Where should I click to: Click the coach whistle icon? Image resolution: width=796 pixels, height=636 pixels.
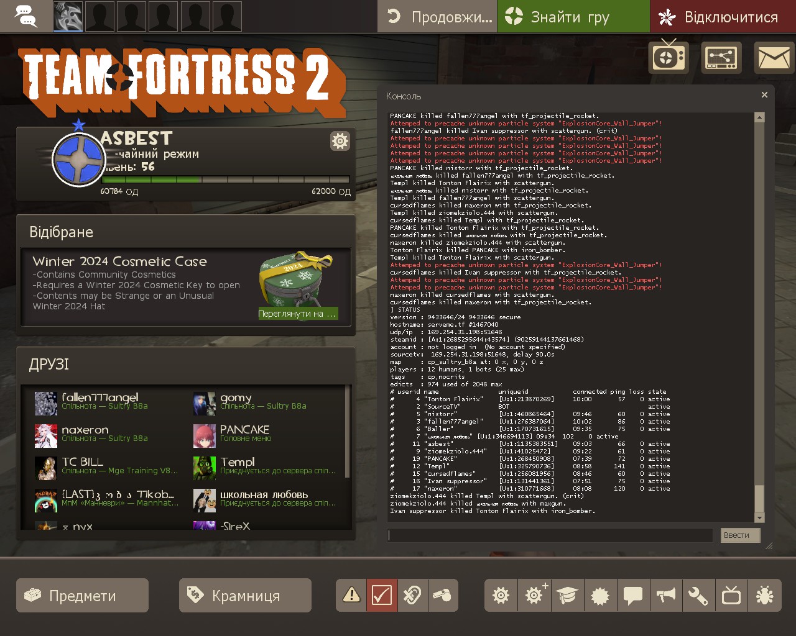[442, 596]
